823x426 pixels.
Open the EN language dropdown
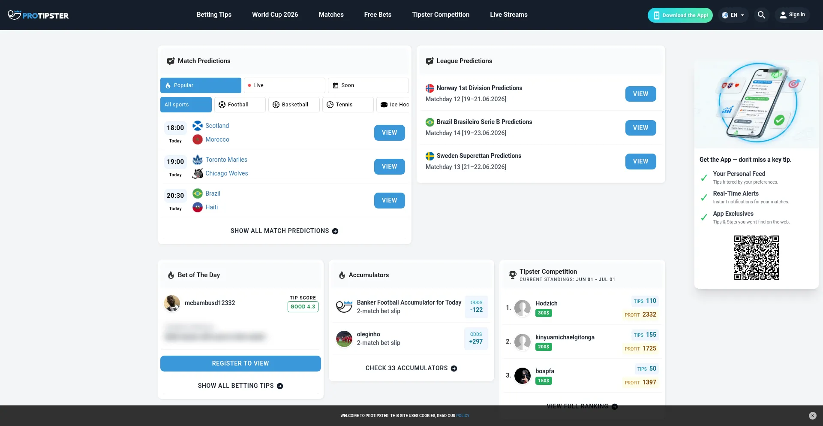tap(733, 15)
